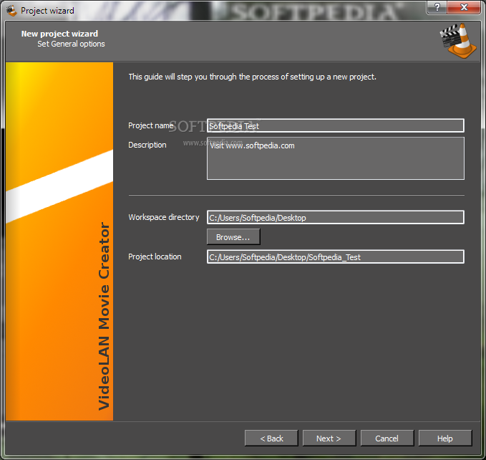486x460 pixels.
Task: Cancel the project wizard
Action: (x=387, y=439)
